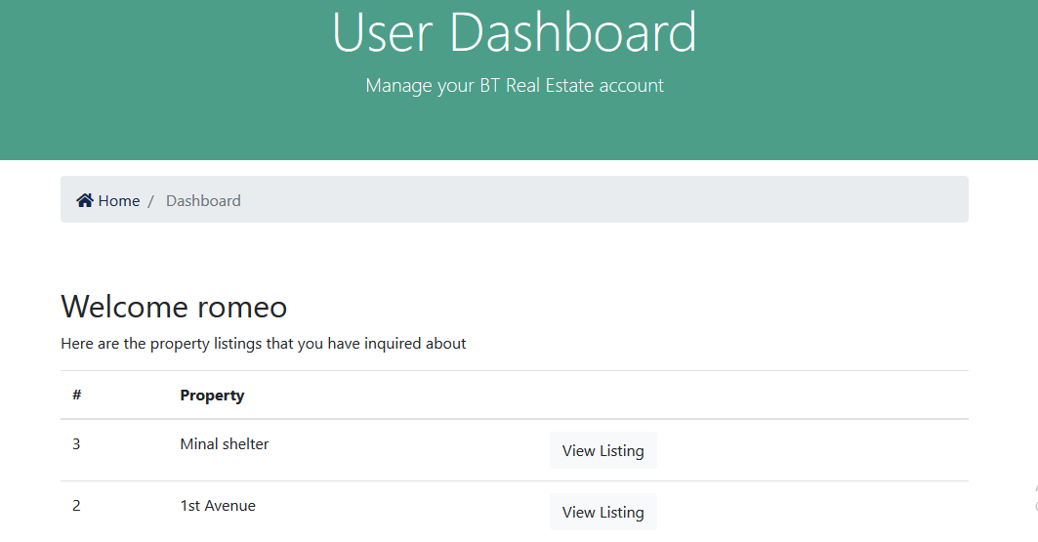Click the Home house icon in breadcrumb

(x=85, y=200)
